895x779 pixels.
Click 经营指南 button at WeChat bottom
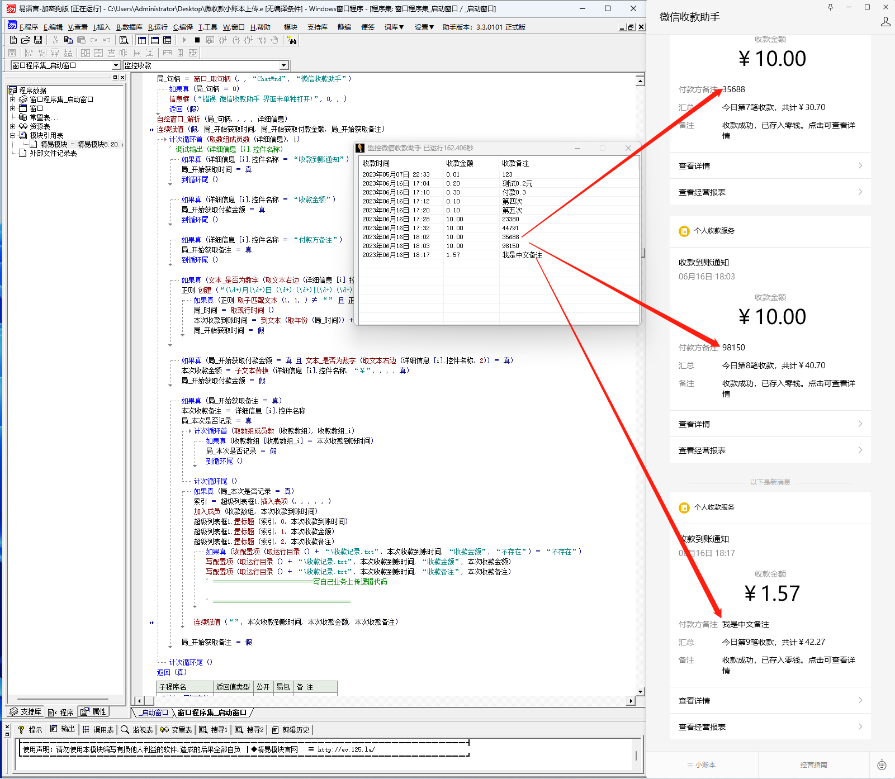click(x=813, y=765)
